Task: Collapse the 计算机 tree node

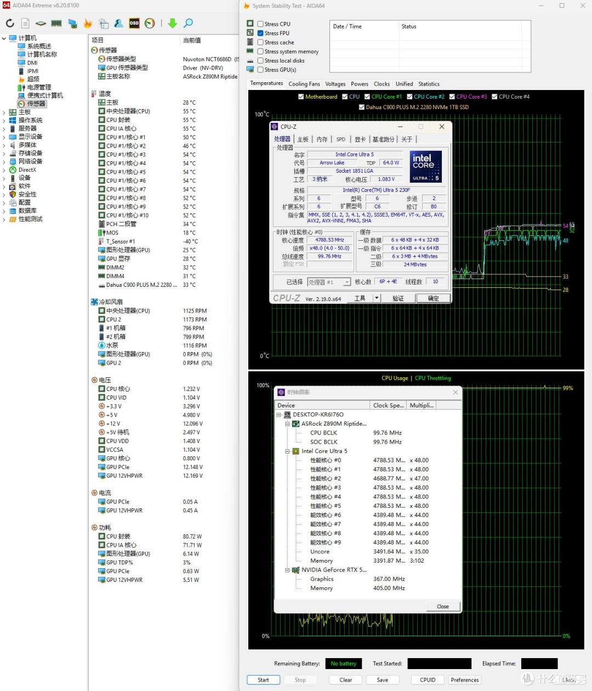Action: (4, 38)
